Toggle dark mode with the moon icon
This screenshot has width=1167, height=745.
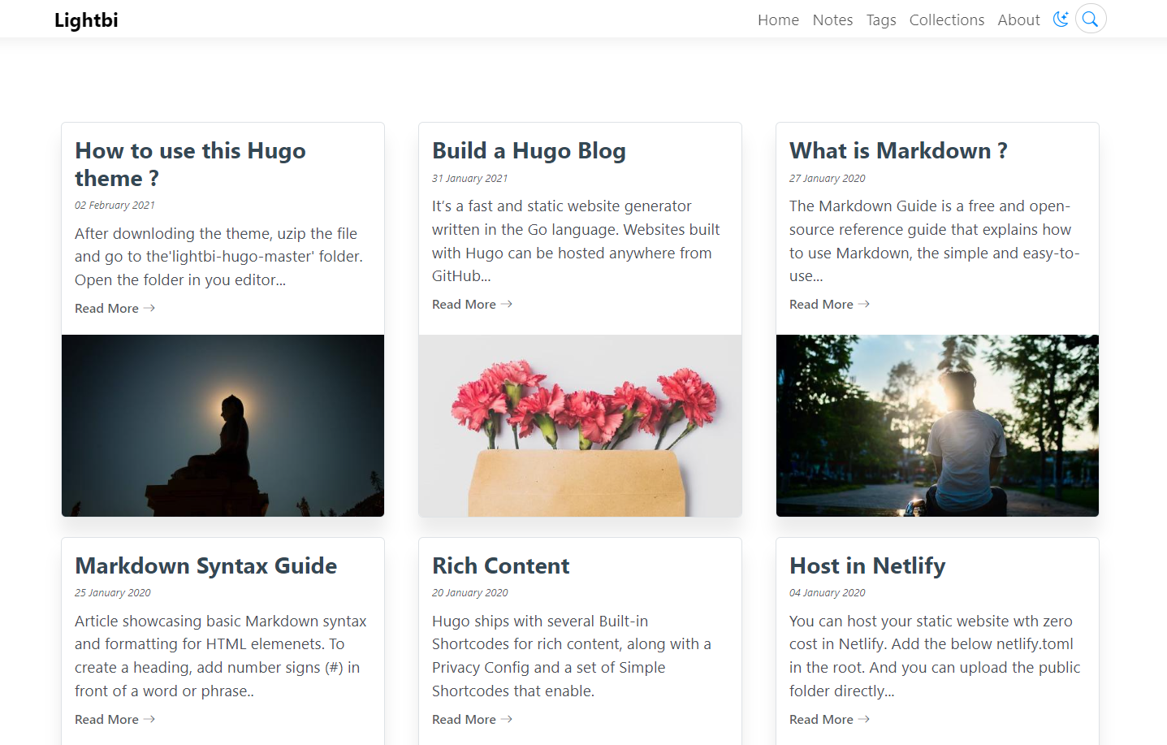[x=1060, y=19]
